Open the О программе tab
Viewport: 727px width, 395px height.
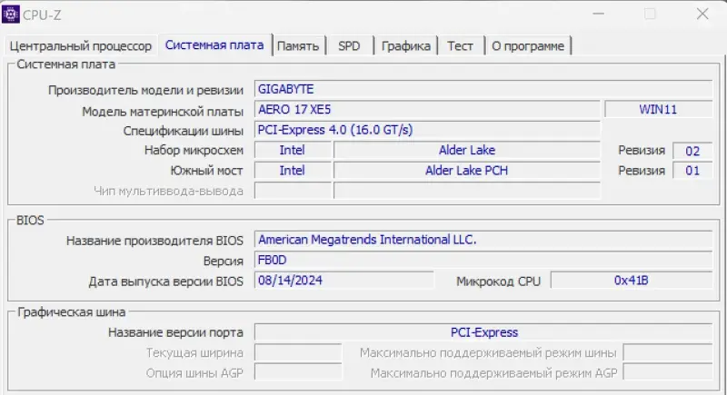528,46
